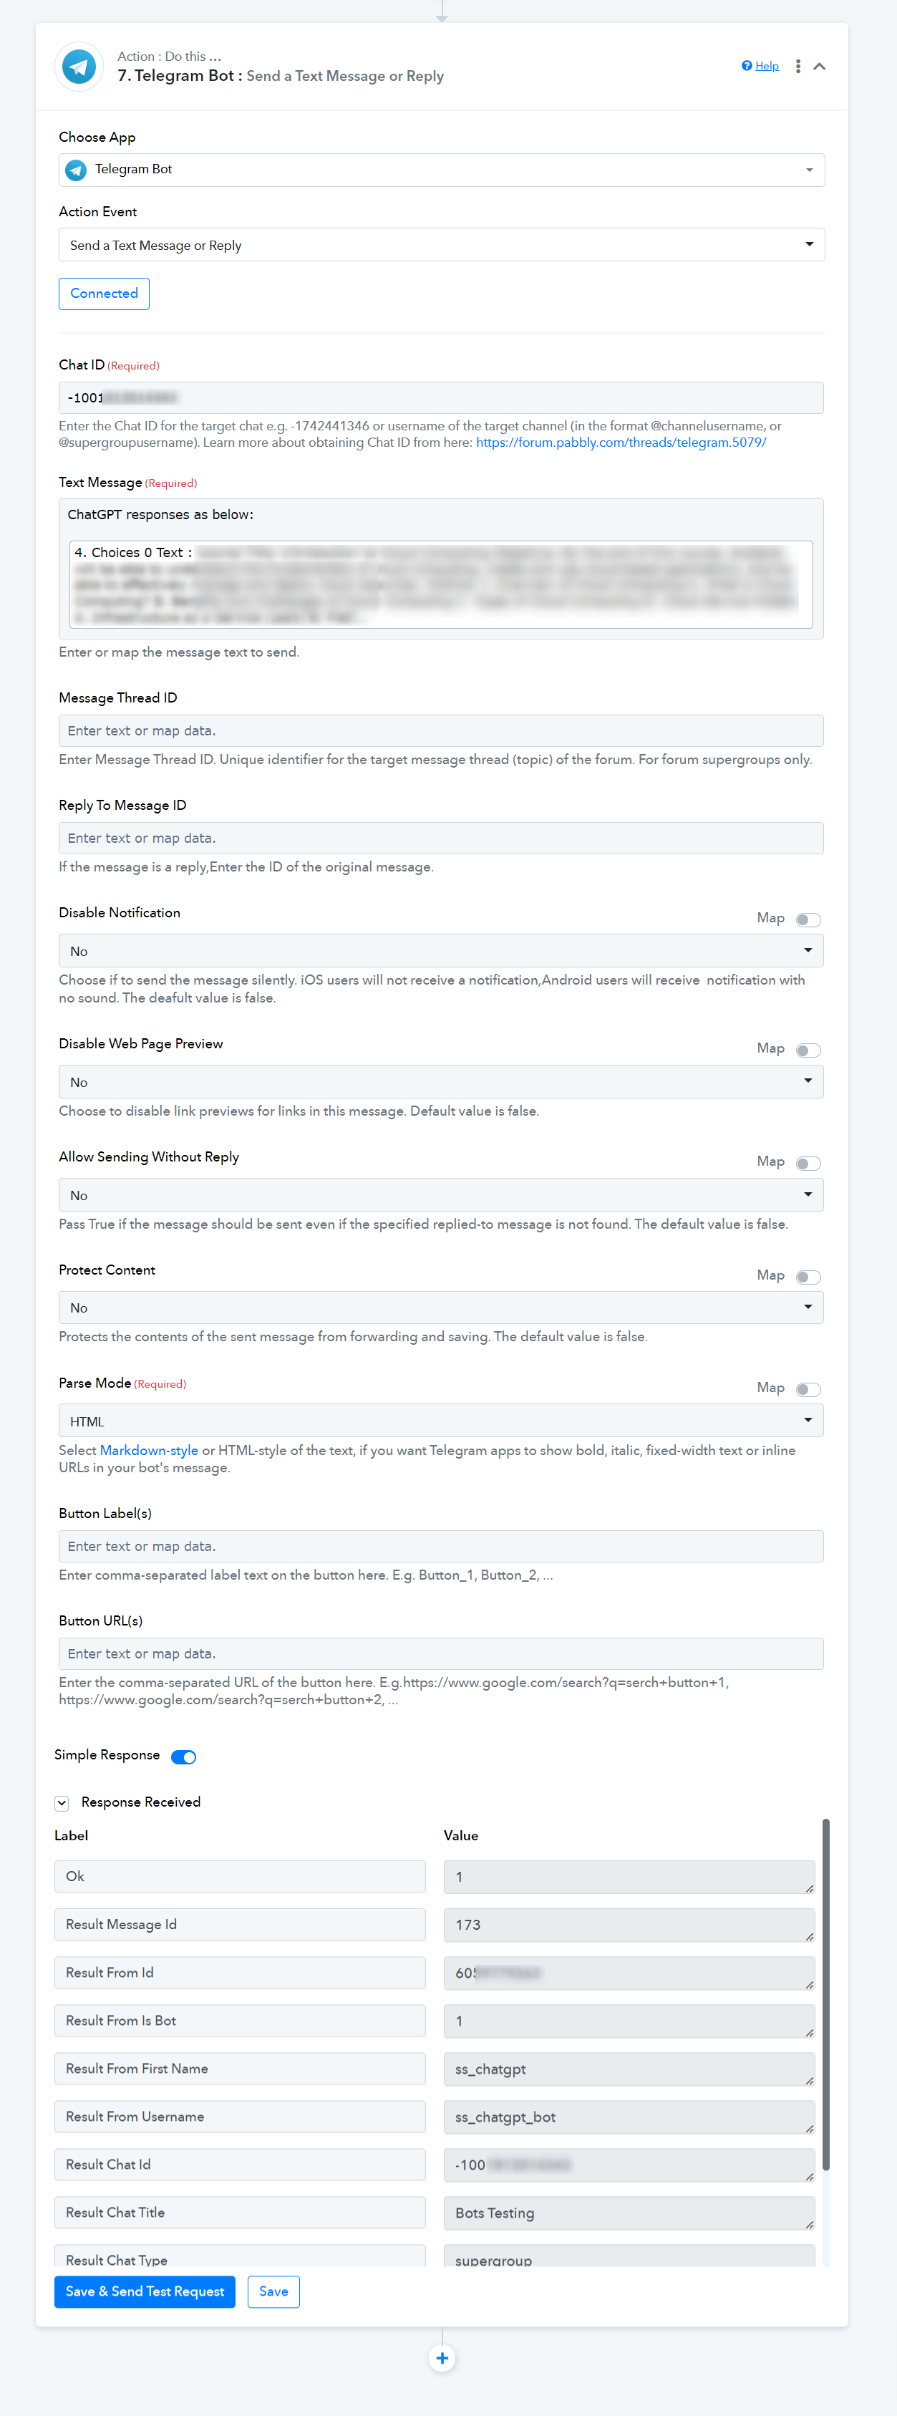
Task: Toggle the Map switch for Disable Notification
Action: click(x=808, y=919)
